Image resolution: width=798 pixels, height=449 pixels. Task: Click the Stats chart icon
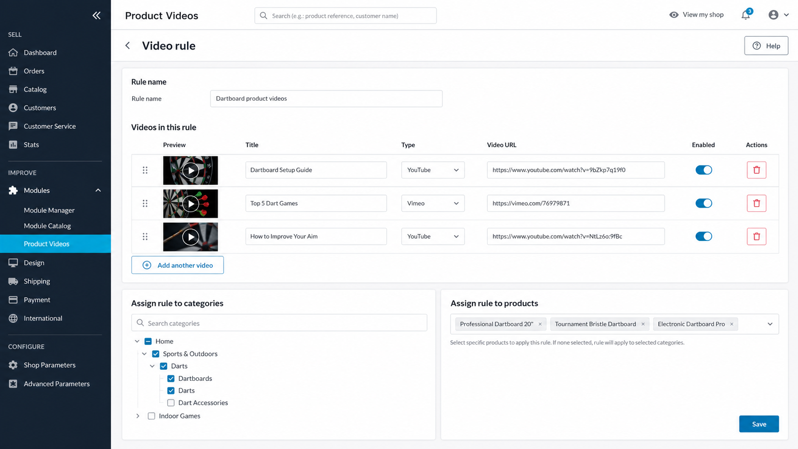pos(13,145)
